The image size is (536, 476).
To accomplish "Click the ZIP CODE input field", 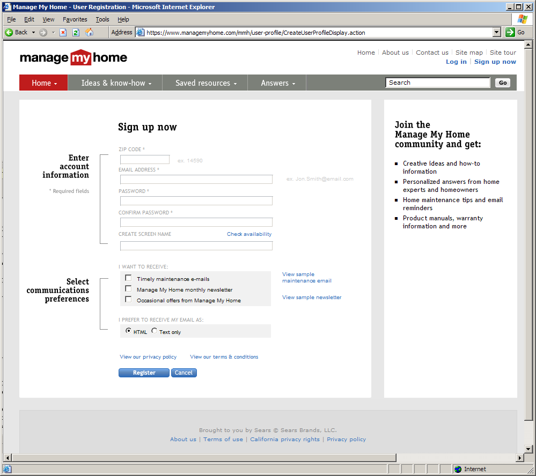I will (145, 159).
